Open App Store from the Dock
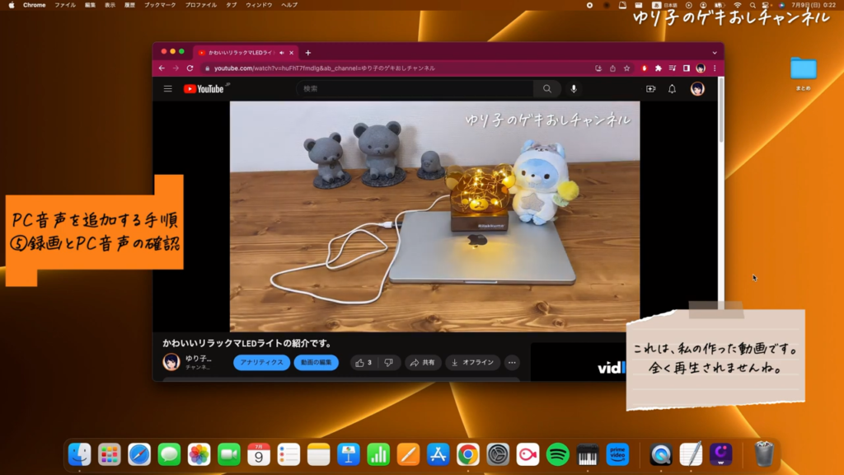The width and height of the screenshot is (844, 475). tap(438, 454)
